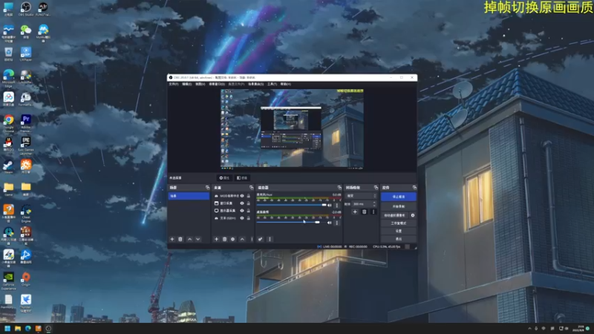
Task: Open the 场景集合(S) menu in OBS
Action: 255,84
